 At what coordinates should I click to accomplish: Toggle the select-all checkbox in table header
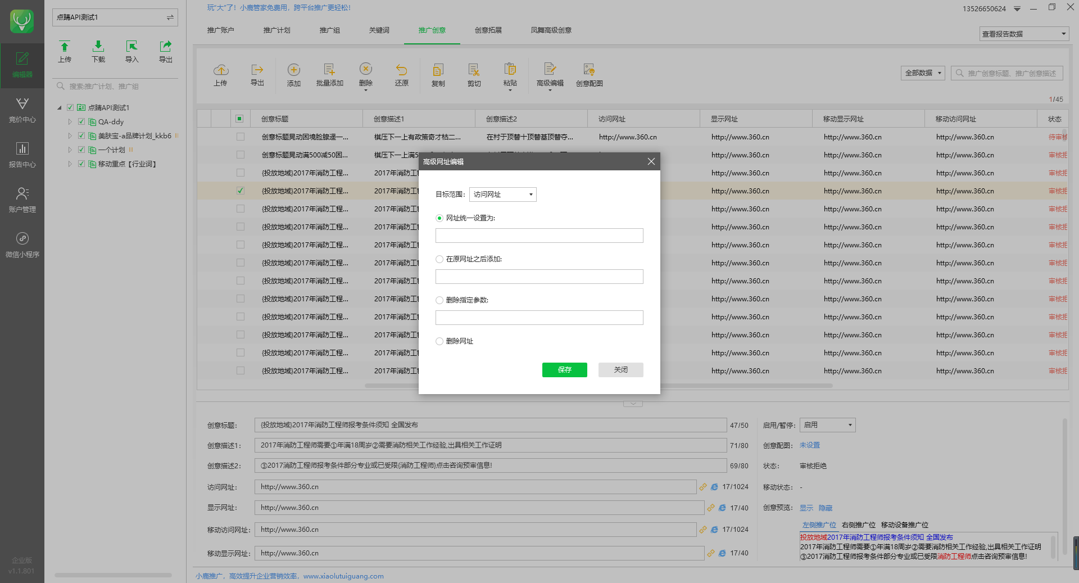239,119
